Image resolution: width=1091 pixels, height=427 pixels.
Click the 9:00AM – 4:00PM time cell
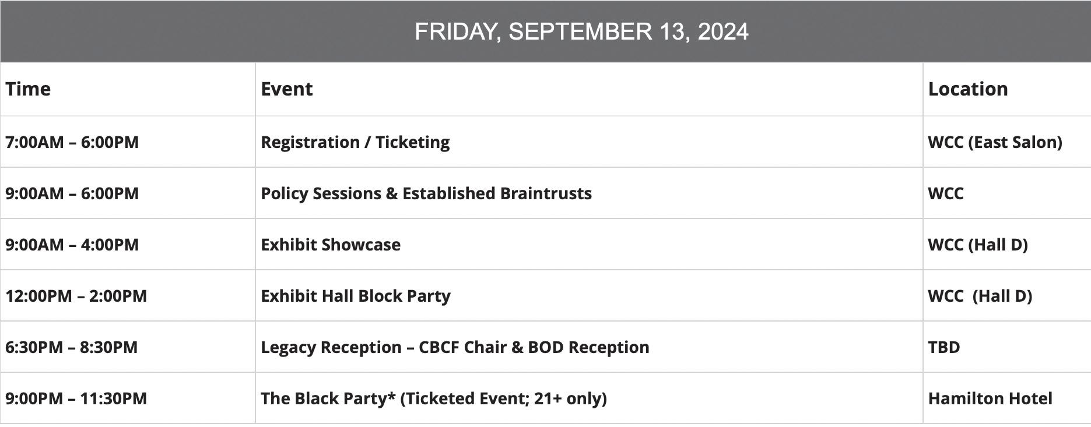click(72, 245)
